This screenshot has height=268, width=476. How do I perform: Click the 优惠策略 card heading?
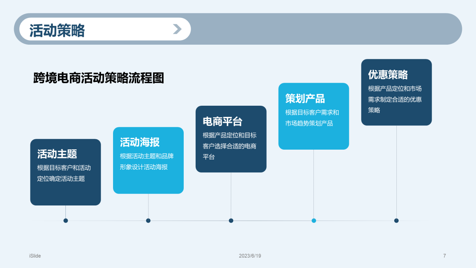coord(388,74)
